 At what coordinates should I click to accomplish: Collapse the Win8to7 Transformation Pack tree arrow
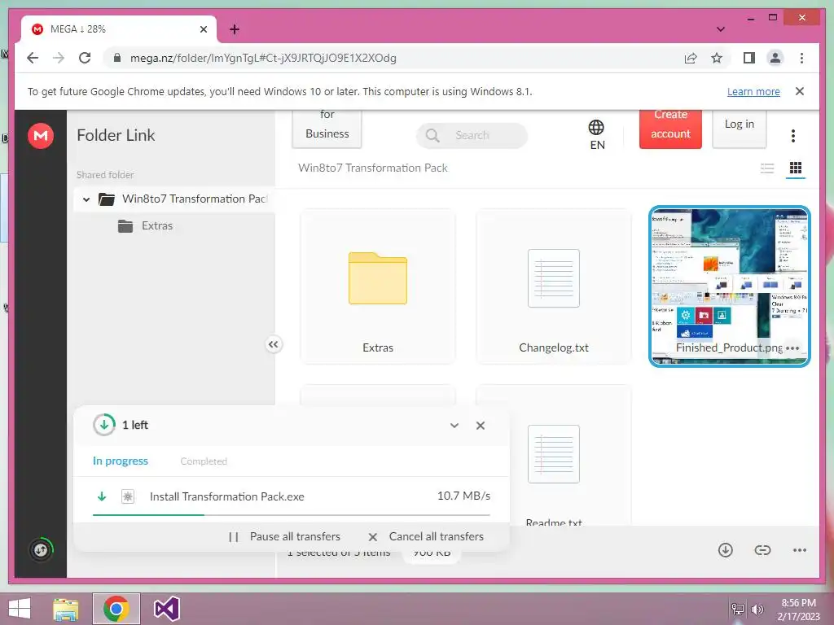(86, 199)
